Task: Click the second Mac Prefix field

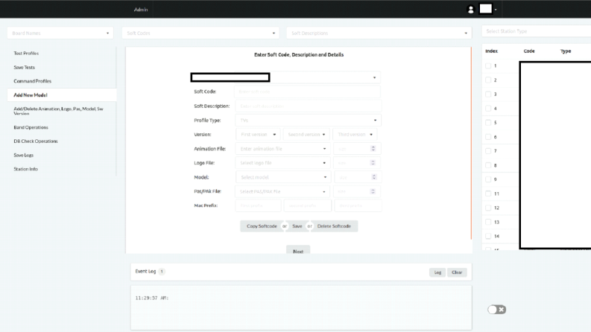Action: tap(308, 205)
